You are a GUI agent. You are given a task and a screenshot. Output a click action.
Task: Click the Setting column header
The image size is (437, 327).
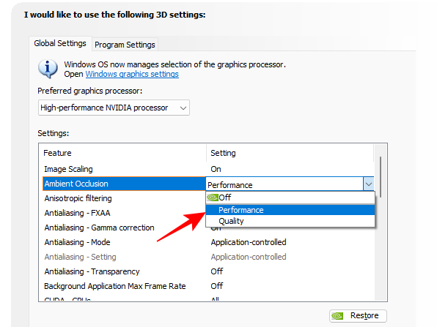(x=290, y=153)
